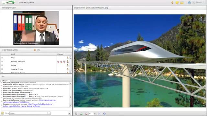The width and height of the screenshot is (207, 116).
Task: Open the chat smiley picker icon
Action: [3, 113]
